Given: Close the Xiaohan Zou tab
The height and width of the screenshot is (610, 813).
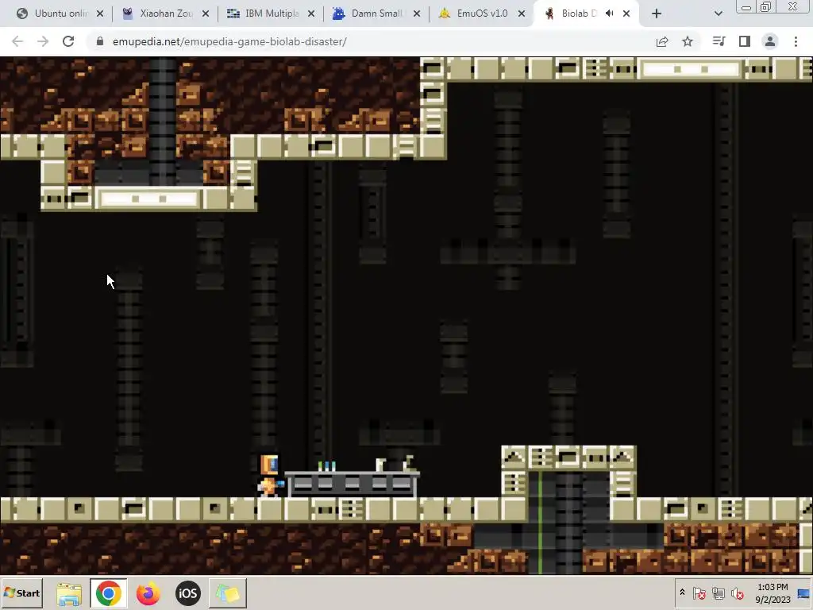Looking at the screenshot, I should coord(206,14).
